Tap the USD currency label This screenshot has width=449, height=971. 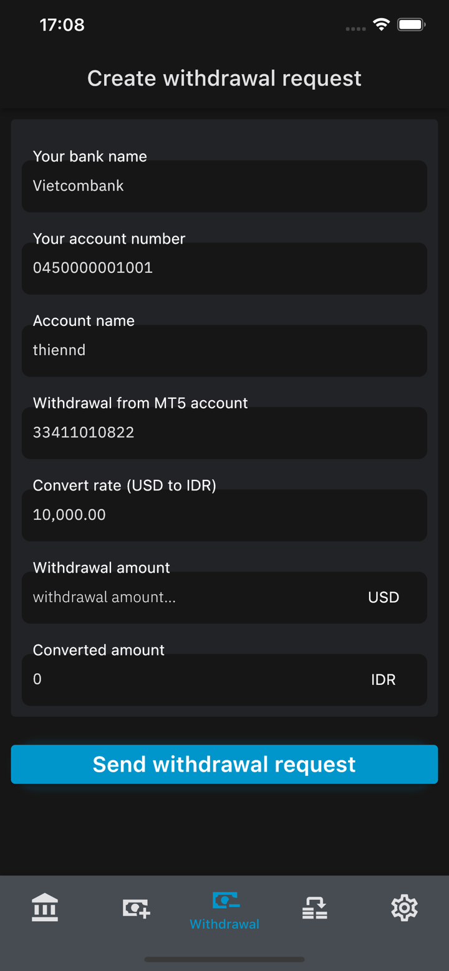tap(384, 598)
